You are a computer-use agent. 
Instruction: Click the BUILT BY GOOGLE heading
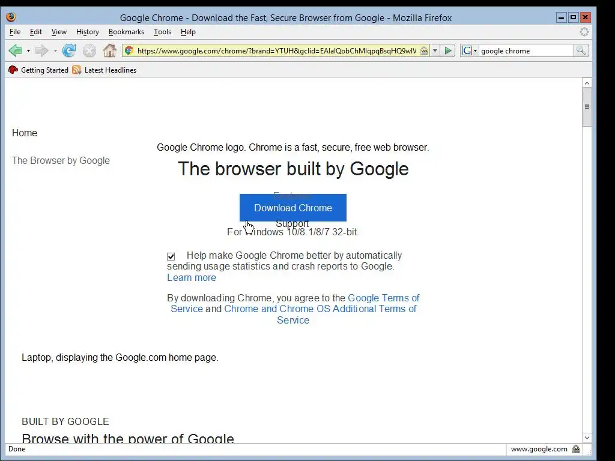tap(65, 422)
